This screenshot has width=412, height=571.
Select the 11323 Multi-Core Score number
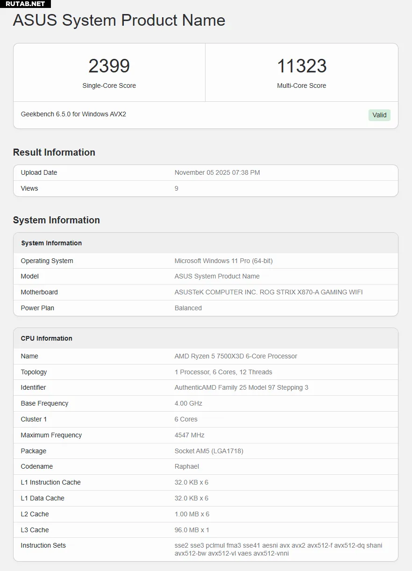301,66
